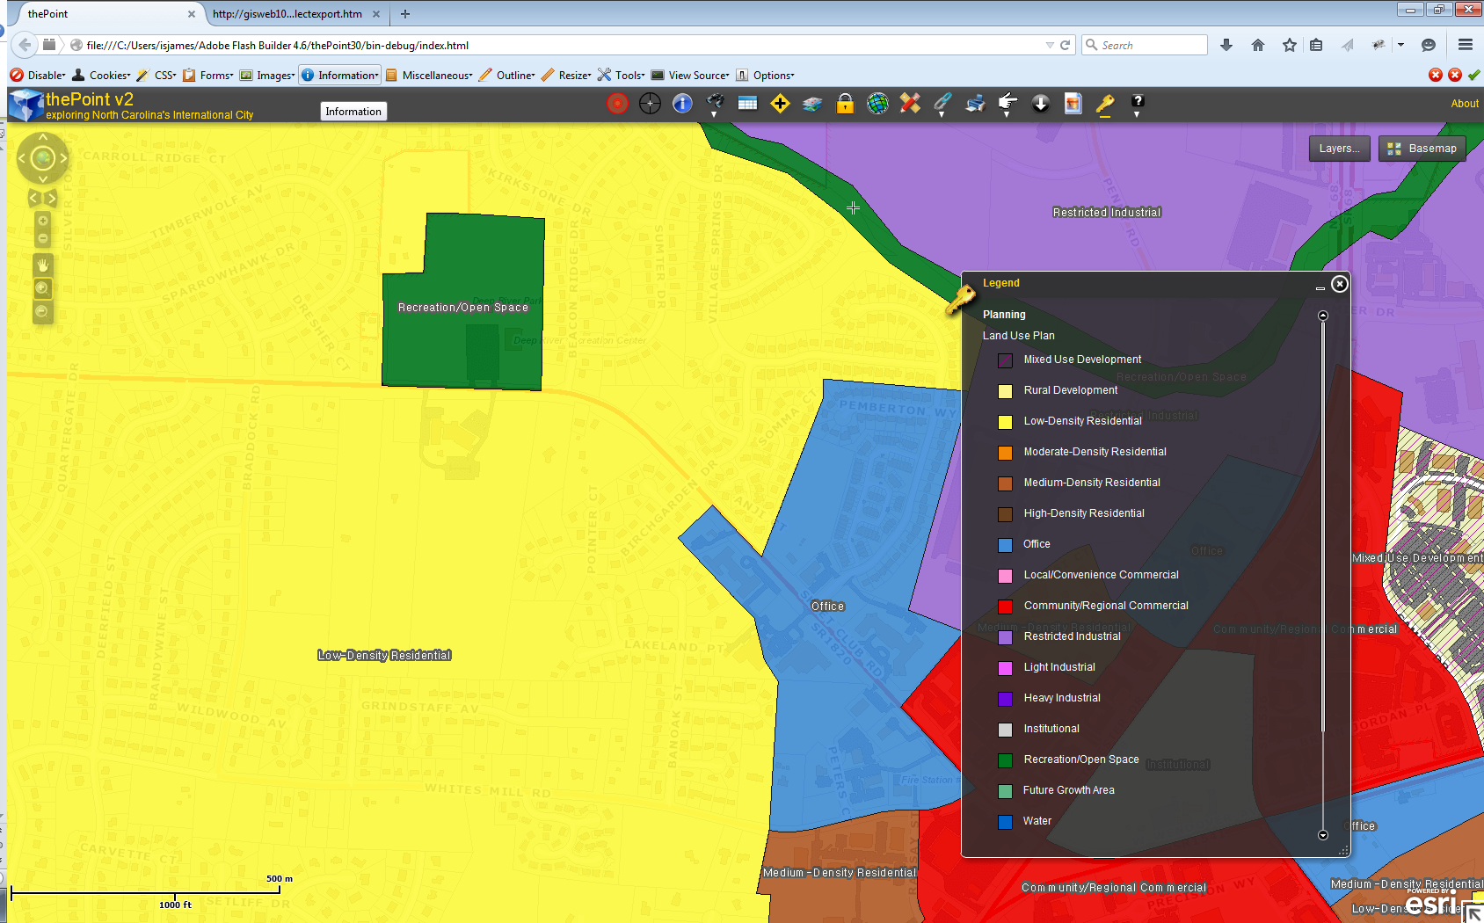1484x923 pixels.
Task: Open the blue Information identify tool
Action: click(682, 104)
